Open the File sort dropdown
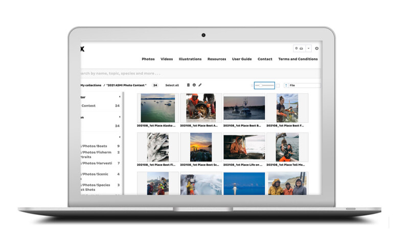This screenshot has width=409, height=242. click(x=304, y=85)
